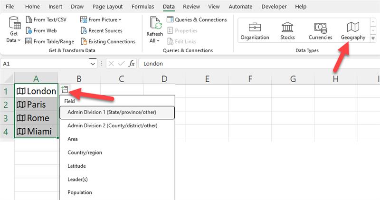Screen dimensions: 380x200
Task: Expand the Data Types gallery
Action: coord(373,38)
